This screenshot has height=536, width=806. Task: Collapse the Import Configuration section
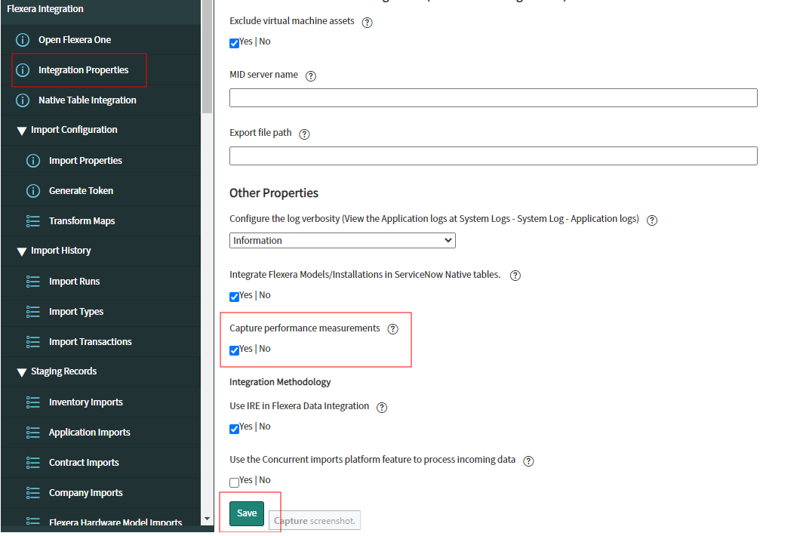click(21, 130)
